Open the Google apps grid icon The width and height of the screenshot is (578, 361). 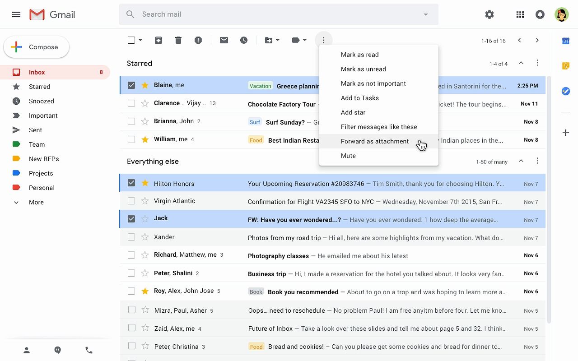(520, 14)
